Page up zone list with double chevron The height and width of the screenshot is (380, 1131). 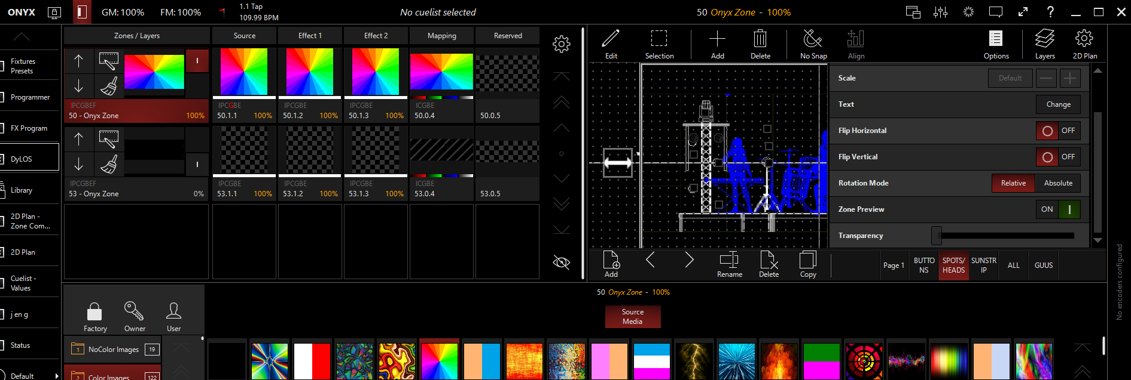click(x=561, y=102)
